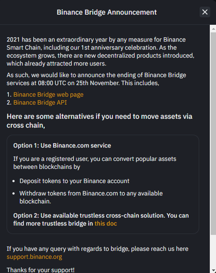Click the 'Binance Bridge Announcement' title text
Screen dimensions: 216x273
click(107, 12)
